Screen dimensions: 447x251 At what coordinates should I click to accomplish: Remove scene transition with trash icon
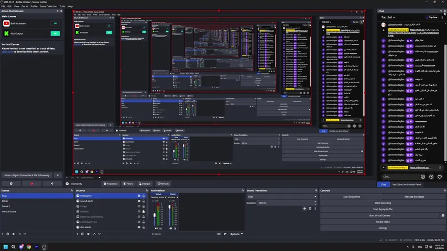coord(310,209)
